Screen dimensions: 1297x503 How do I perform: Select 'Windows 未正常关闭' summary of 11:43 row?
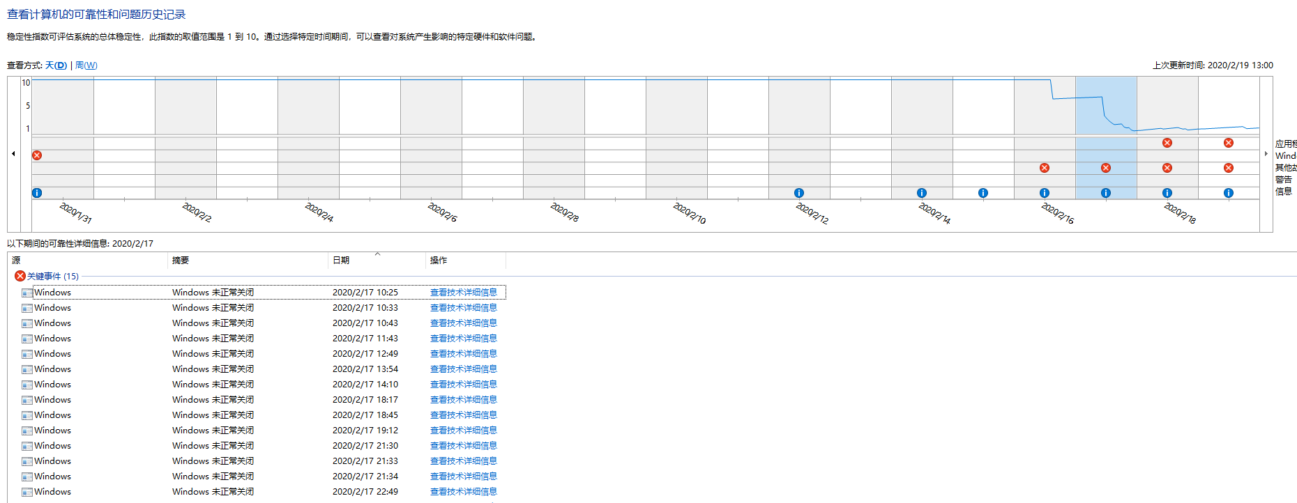pyautogui.click(x=213, y=339)
